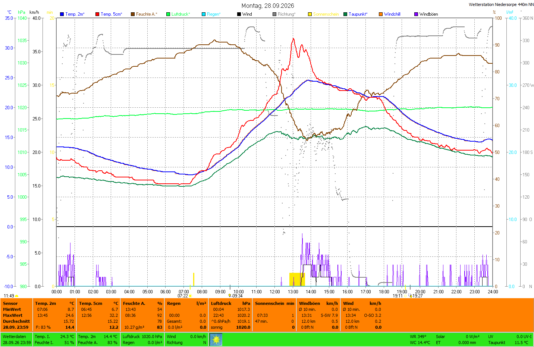Click the "Temp. 5cm" column header in the table
Viewport: 534px width, 347px height.
click(x=91, y=303)
